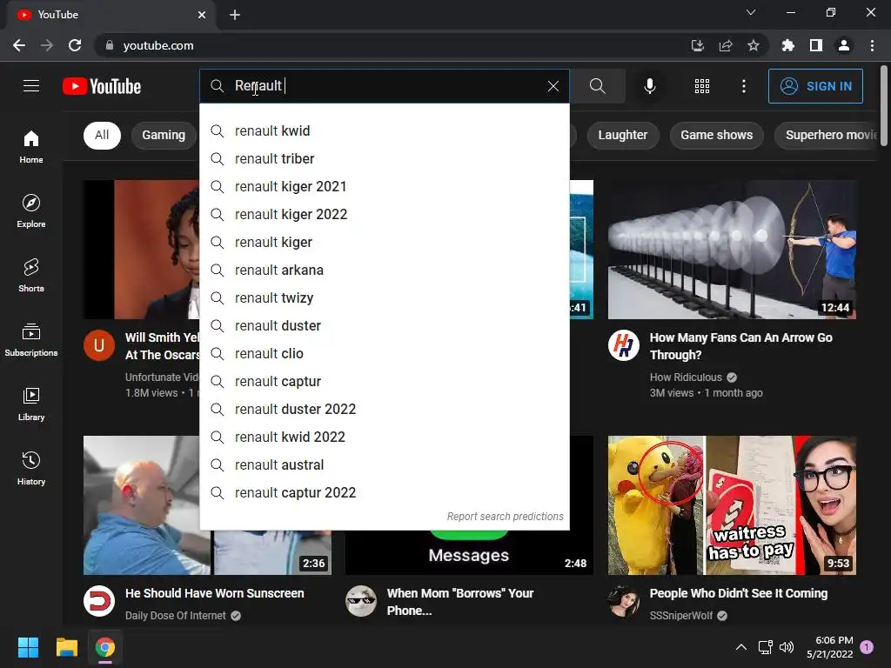Open the Daily Dose Of Internet channel avatar
This screenshot has height=668, width=891.
(99, 601)
